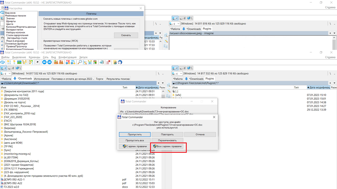
Task: Click the users folder icon in the toolbar
Action: pos(115,62)
